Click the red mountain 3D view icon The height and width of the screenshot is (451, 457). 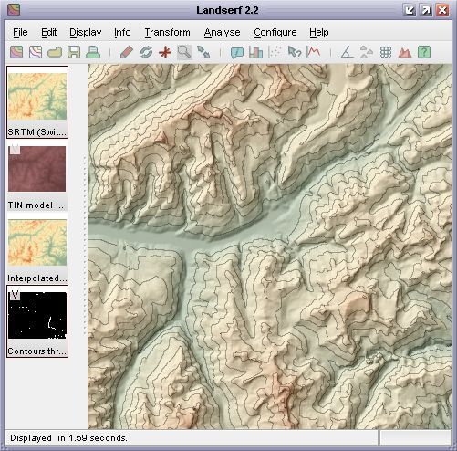[405, 52]
